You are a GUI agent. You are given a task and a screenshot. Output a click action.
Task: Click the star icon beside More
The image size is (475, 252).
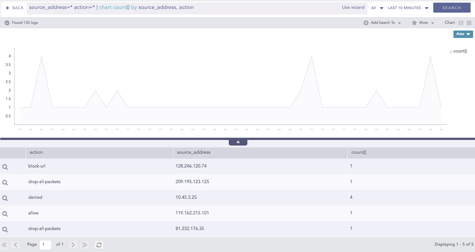coord(414,23)
